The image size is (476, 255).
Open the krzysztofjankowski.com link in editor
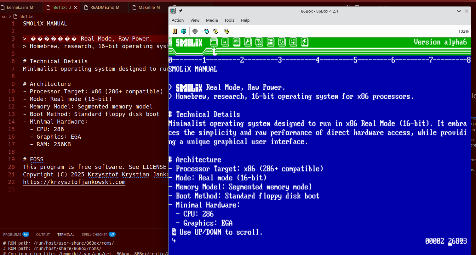(74, 182)
